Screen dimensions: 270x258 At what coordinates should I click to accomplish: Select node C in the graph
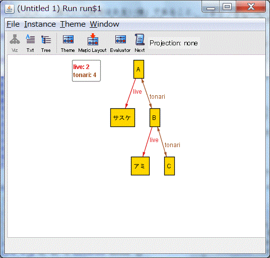169,166
